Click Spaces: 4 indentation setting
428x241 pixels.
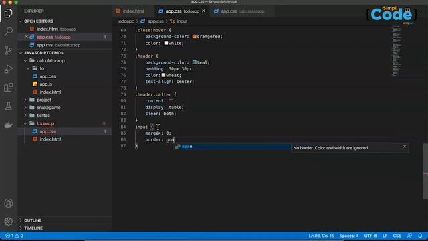click(x=349, y=236)
